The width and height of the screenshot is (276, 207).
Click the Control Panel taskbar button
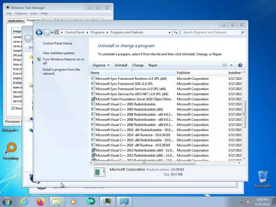pos(124,202)
